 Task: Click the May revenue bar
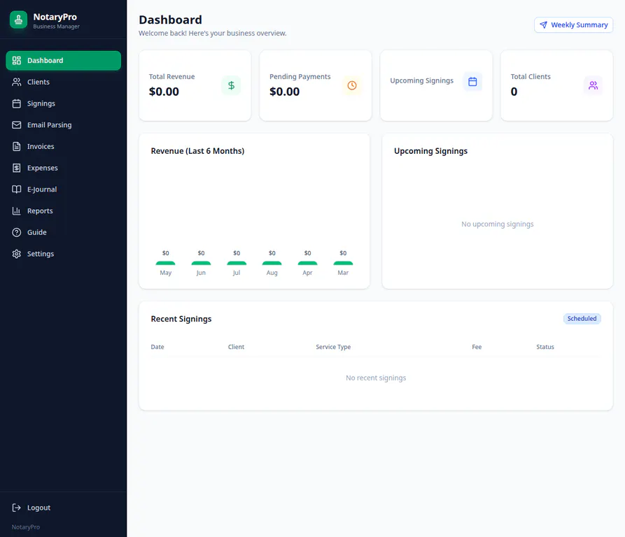click(165, 263)
